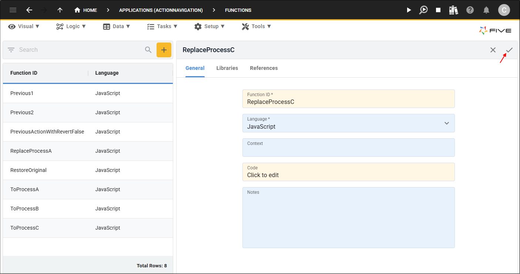This screenshot has width=520, height=274.
Task: Click the Context field
Action: tap(349, 148)
